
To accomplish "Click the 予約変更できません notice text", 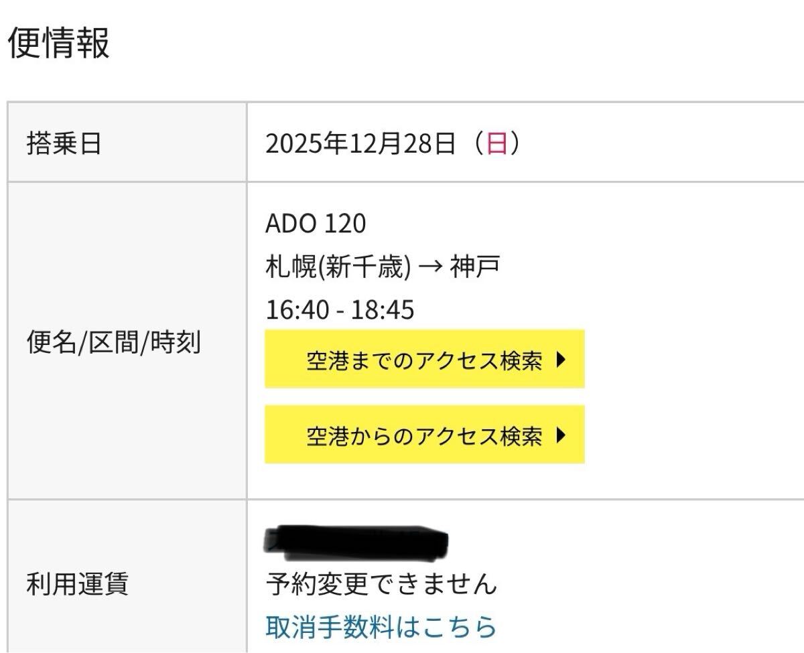I will tap(381, 584).
